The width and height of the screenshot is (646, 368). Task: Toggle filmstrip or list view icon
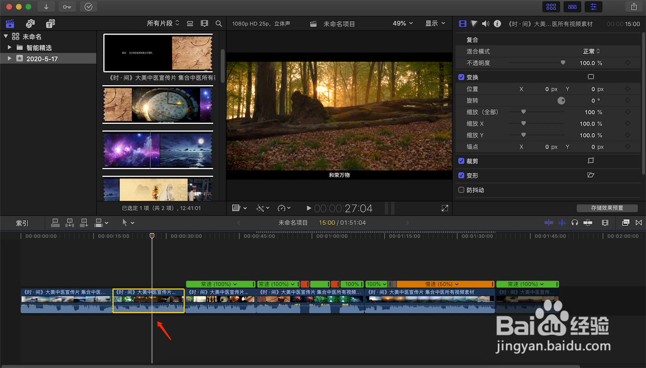[x=190, y=24]
